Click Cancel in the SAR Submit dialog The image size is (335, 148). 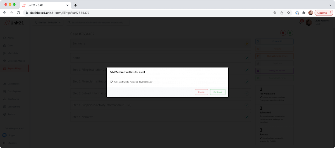201,92
